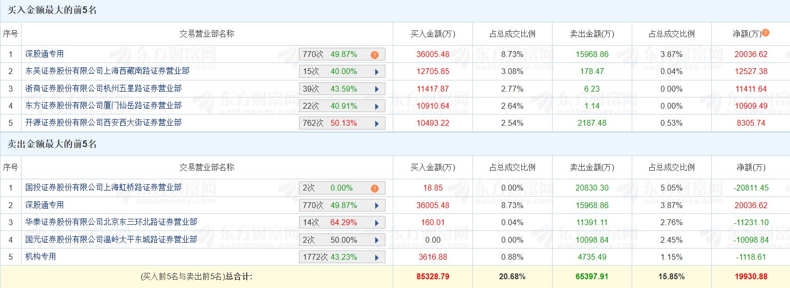The width and height of the screenshot is (790, 288).
Task: Click blue arrow in 机构专用 row
Action: (377, 257)
